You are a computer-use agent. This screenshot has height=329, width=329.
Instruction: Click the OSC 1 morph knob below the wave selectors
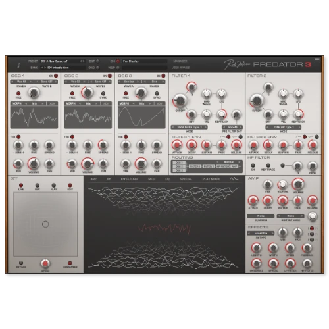pos(34,93)
